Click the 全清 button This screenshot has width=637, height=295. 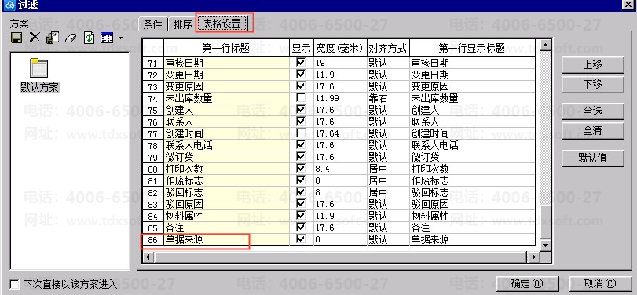[x=592, y=131]
